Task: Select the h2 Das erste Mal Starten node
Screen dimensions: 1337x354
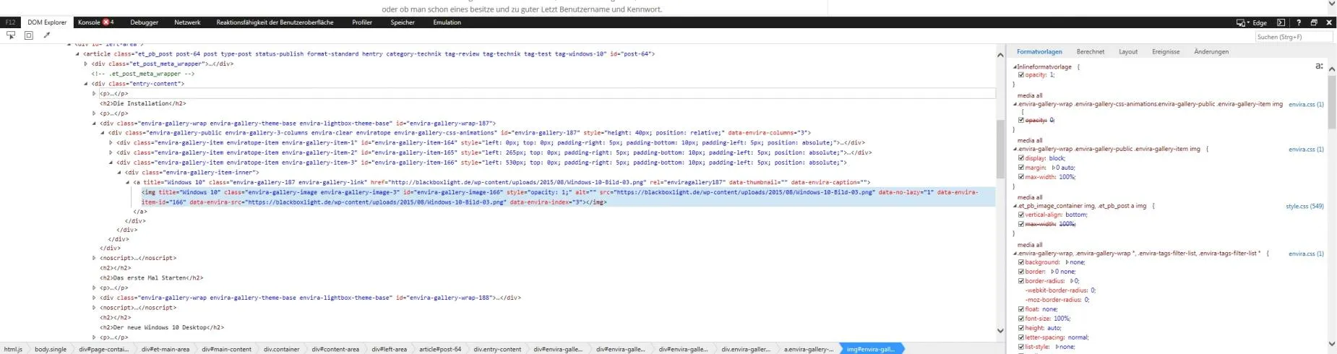Action: tap(152, 277)
